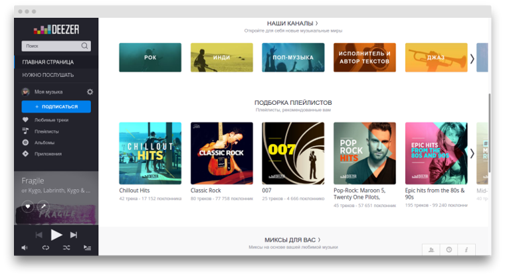505x280 pixels.
Task: Open the 007 playlist cover
Action: (x=293, y=153)
